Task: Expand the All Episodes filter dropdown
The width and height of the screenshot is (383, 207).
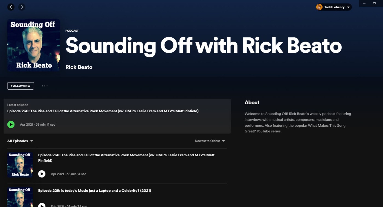Action: point(20,141)
